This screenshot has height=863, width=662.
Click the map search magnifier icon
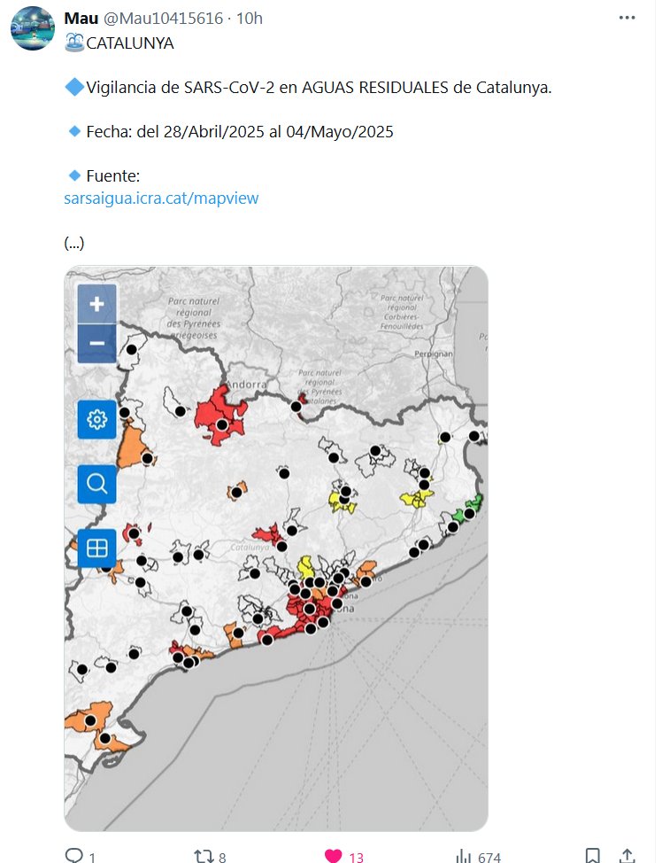coord(97,484)
